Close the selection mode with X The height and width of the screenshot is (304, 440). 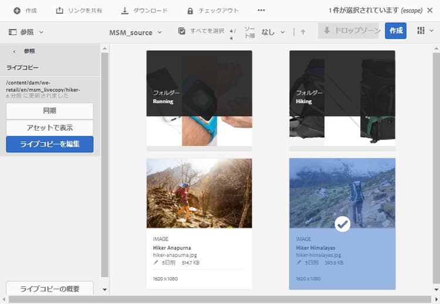click(429, 11)
